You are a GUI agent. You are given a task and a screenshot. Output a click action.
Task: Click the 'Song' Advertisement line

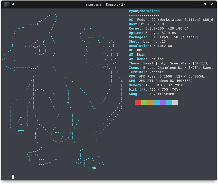point(152,94)
